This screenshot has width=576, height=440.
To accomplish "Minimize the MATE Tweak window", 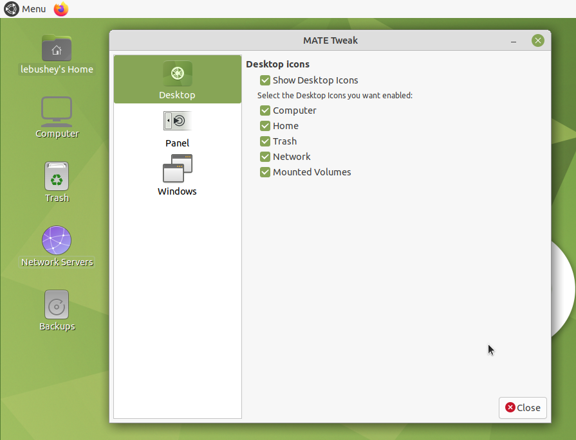I will click(x=514, y=41).
